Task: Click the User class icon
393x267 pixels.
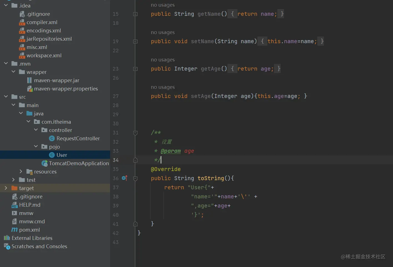Action: (x=52, y=155)
